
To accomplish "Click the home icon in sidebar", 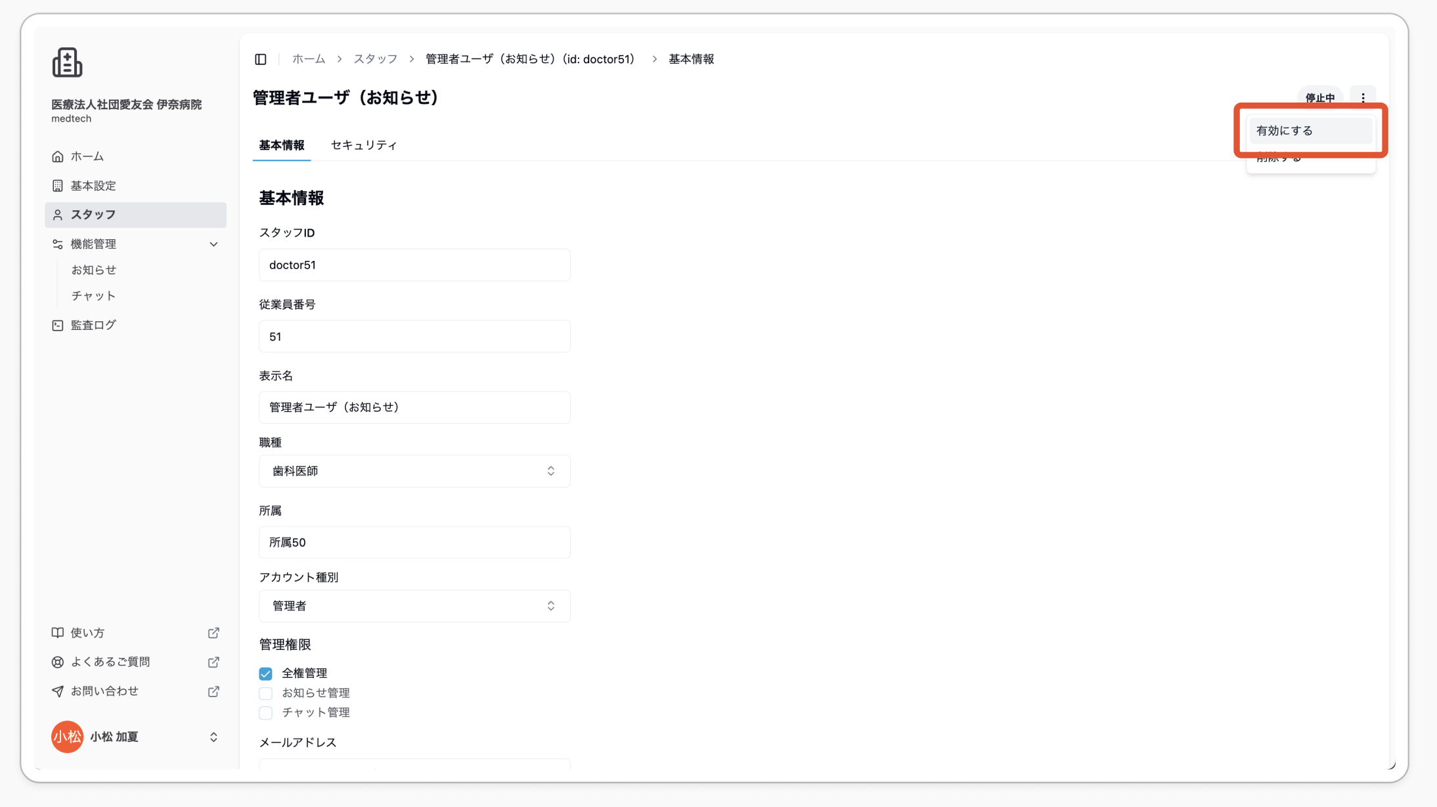I will 58,156.
